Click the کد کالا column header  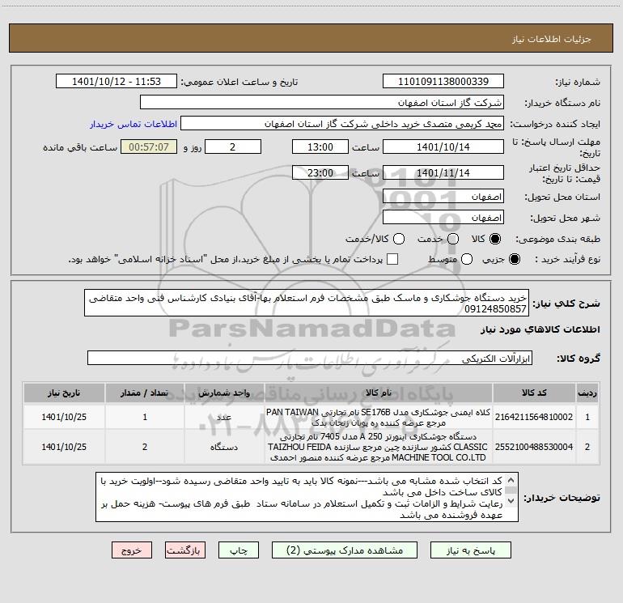tap(534, 393)
